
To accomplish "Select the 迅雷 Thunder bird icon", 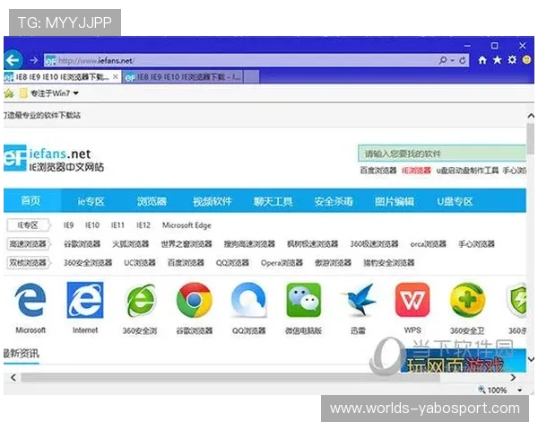I will click(358, 302).
